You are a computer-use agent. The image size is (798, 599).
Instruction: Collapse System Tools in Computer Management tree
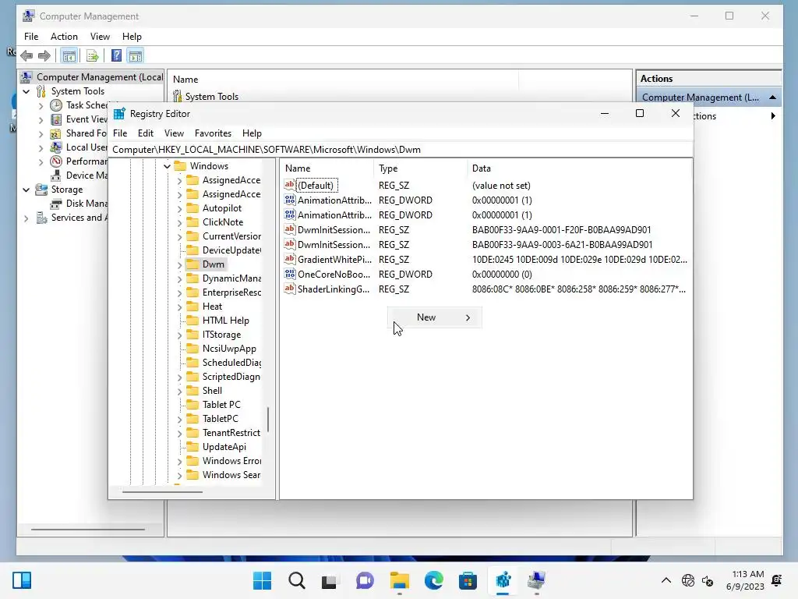(x=26, y=91)
